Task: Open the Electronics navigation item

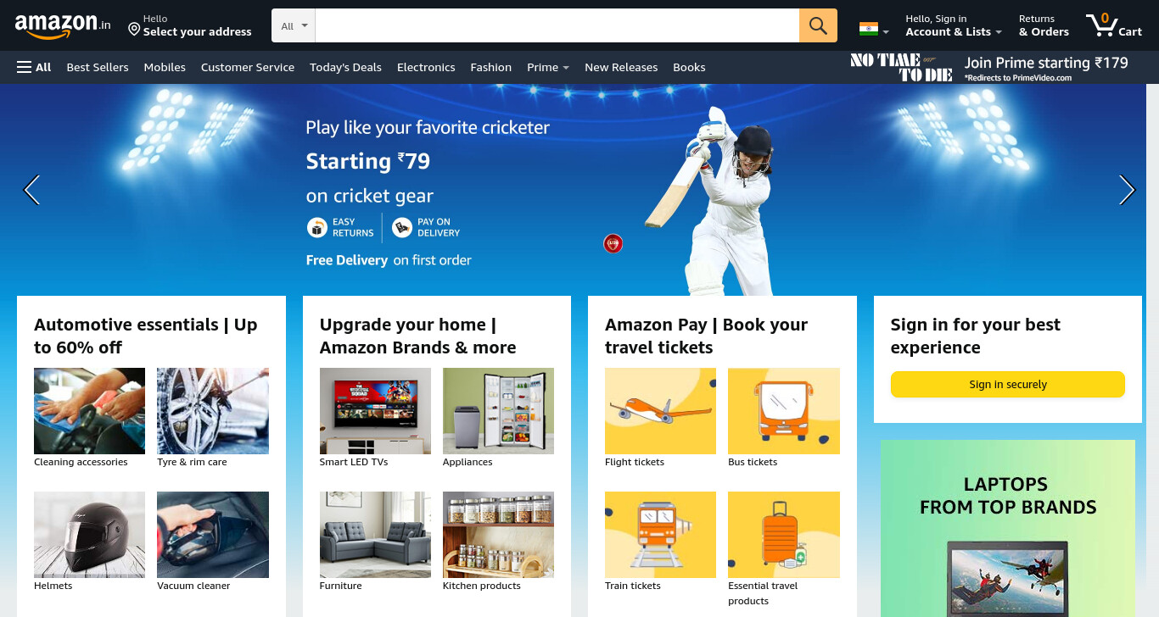Action: click(426, 67)
